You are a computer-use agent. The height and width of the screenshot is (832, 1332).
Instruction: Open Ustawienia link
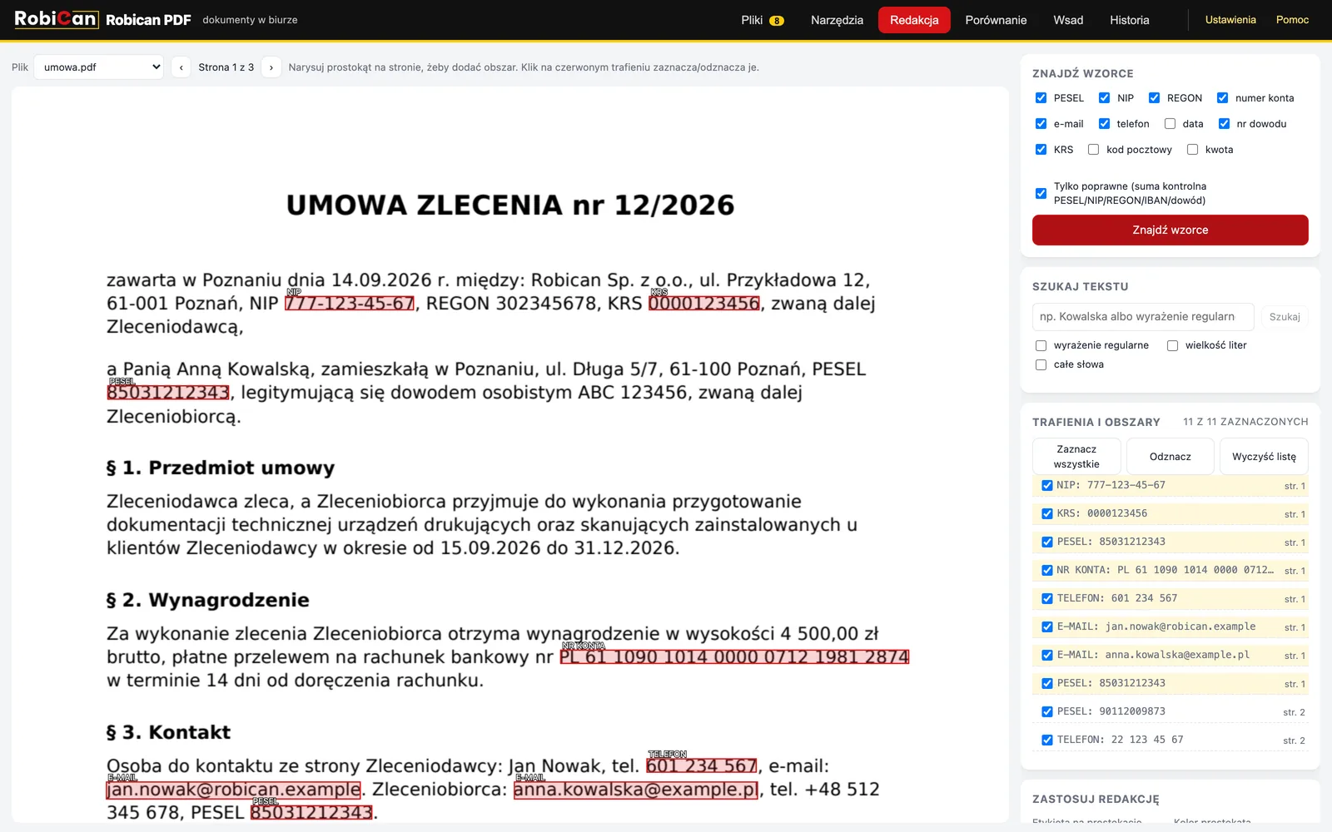(1230, 20)
